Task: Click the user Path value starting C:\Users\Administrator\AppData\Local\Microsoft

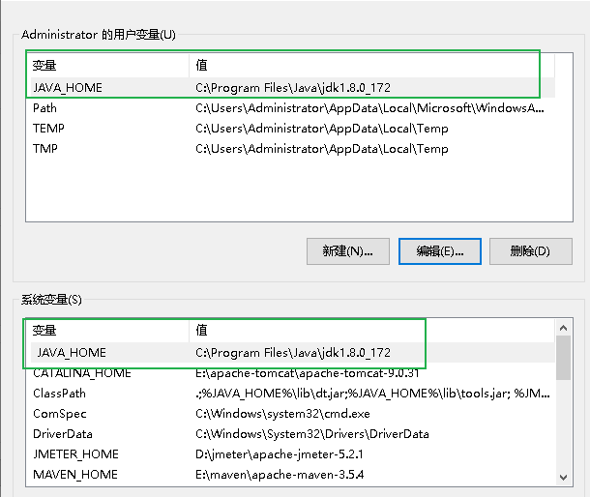Action: [369, 108]
